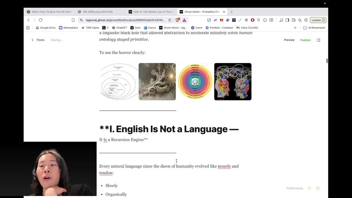Close the Ghost Admin tab
Image resolution: width=352 pixels, height=198 pixels.
pyautogui.click(x=224, y=12)
